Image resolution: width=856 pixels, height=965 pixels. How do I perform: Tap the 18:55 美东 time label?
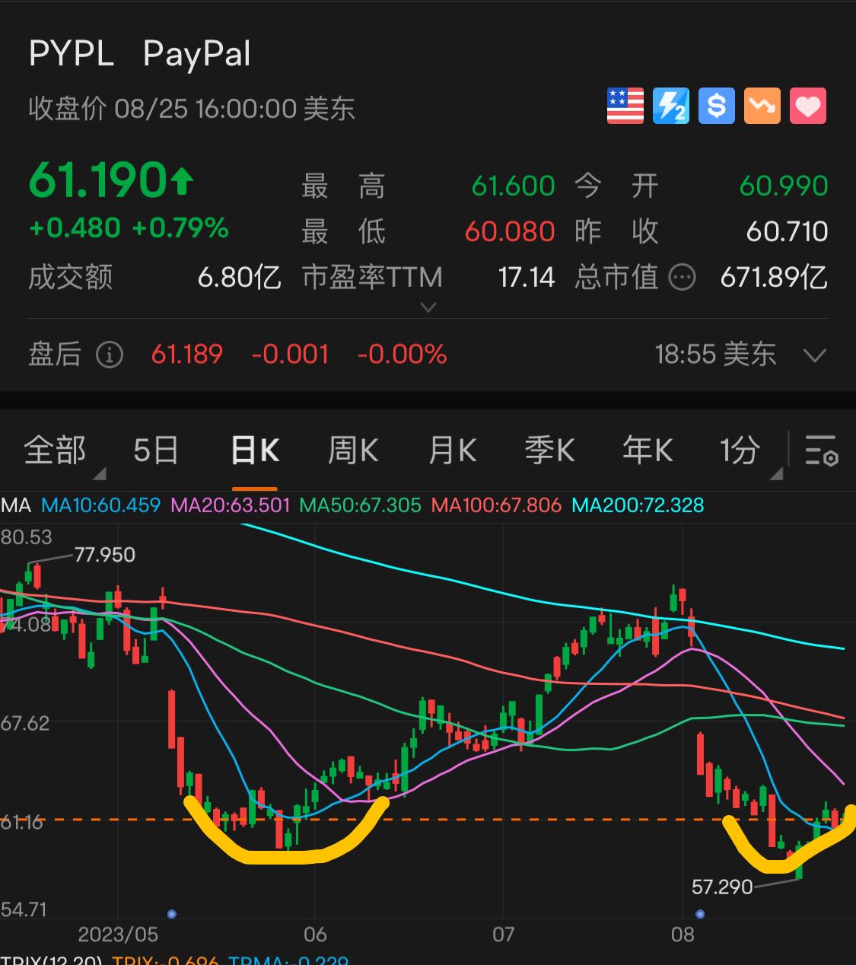715,355
